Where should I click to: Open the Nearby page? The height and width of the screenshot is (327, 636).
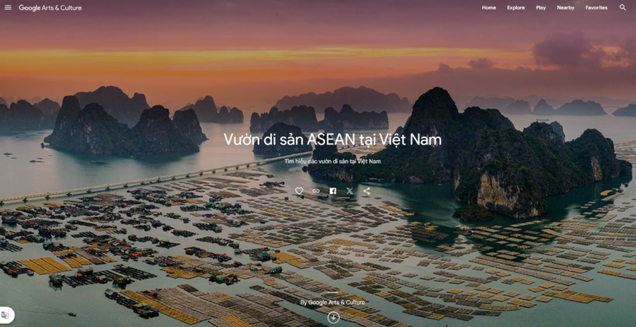(x=565, y=8)
